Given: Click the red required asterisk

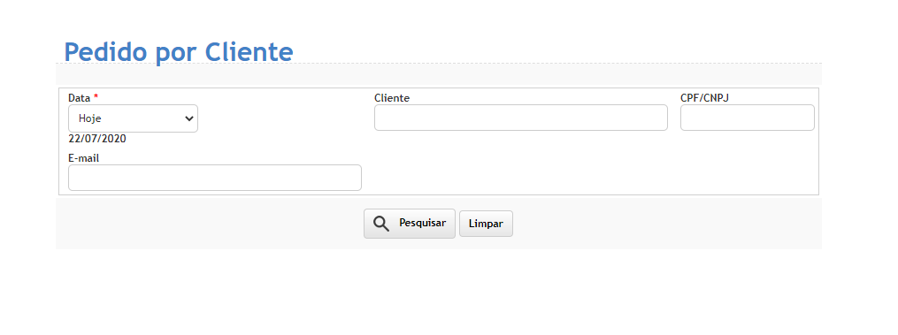Looking at the screenshot, I should [x=96, y=96].
